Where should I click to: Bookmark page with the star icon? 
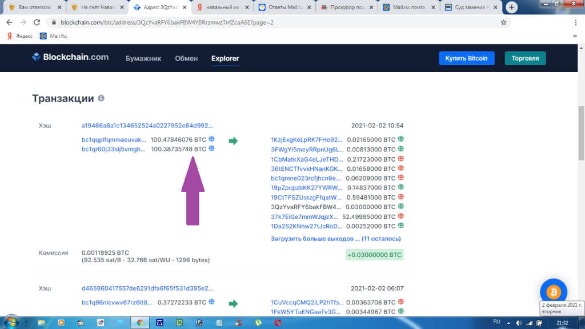[x=503, y=22]
